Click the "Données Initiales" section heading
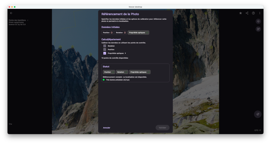This screenshot has width=271, height=144. (110, 27)
